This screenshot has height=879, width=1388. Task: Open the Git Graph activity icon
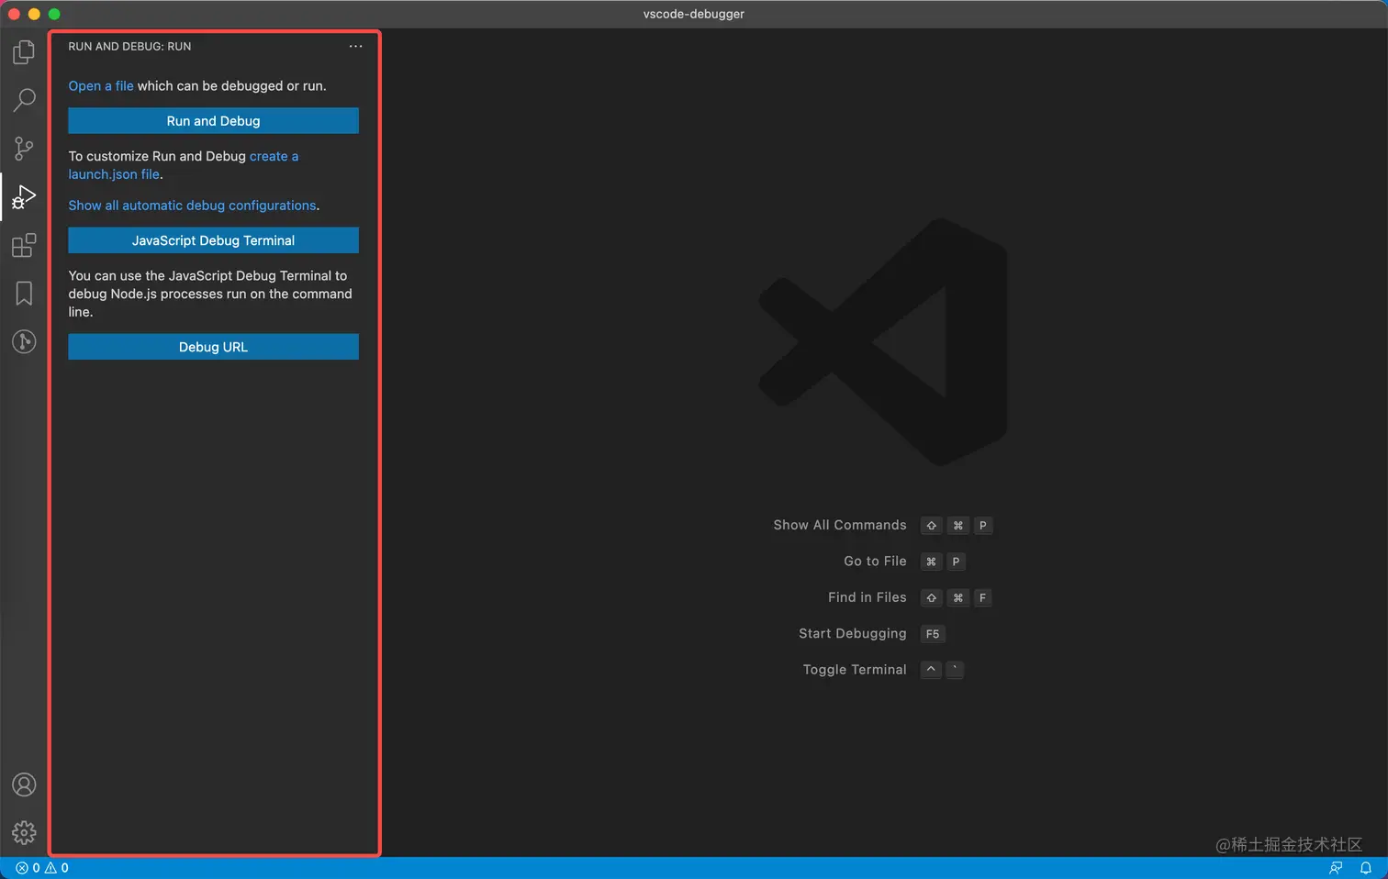[24, 341]
